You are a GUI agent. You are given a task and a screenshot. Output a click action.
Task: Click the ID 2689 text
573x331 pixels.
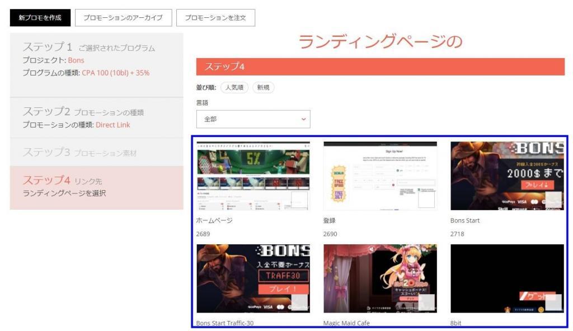[203, 234]
